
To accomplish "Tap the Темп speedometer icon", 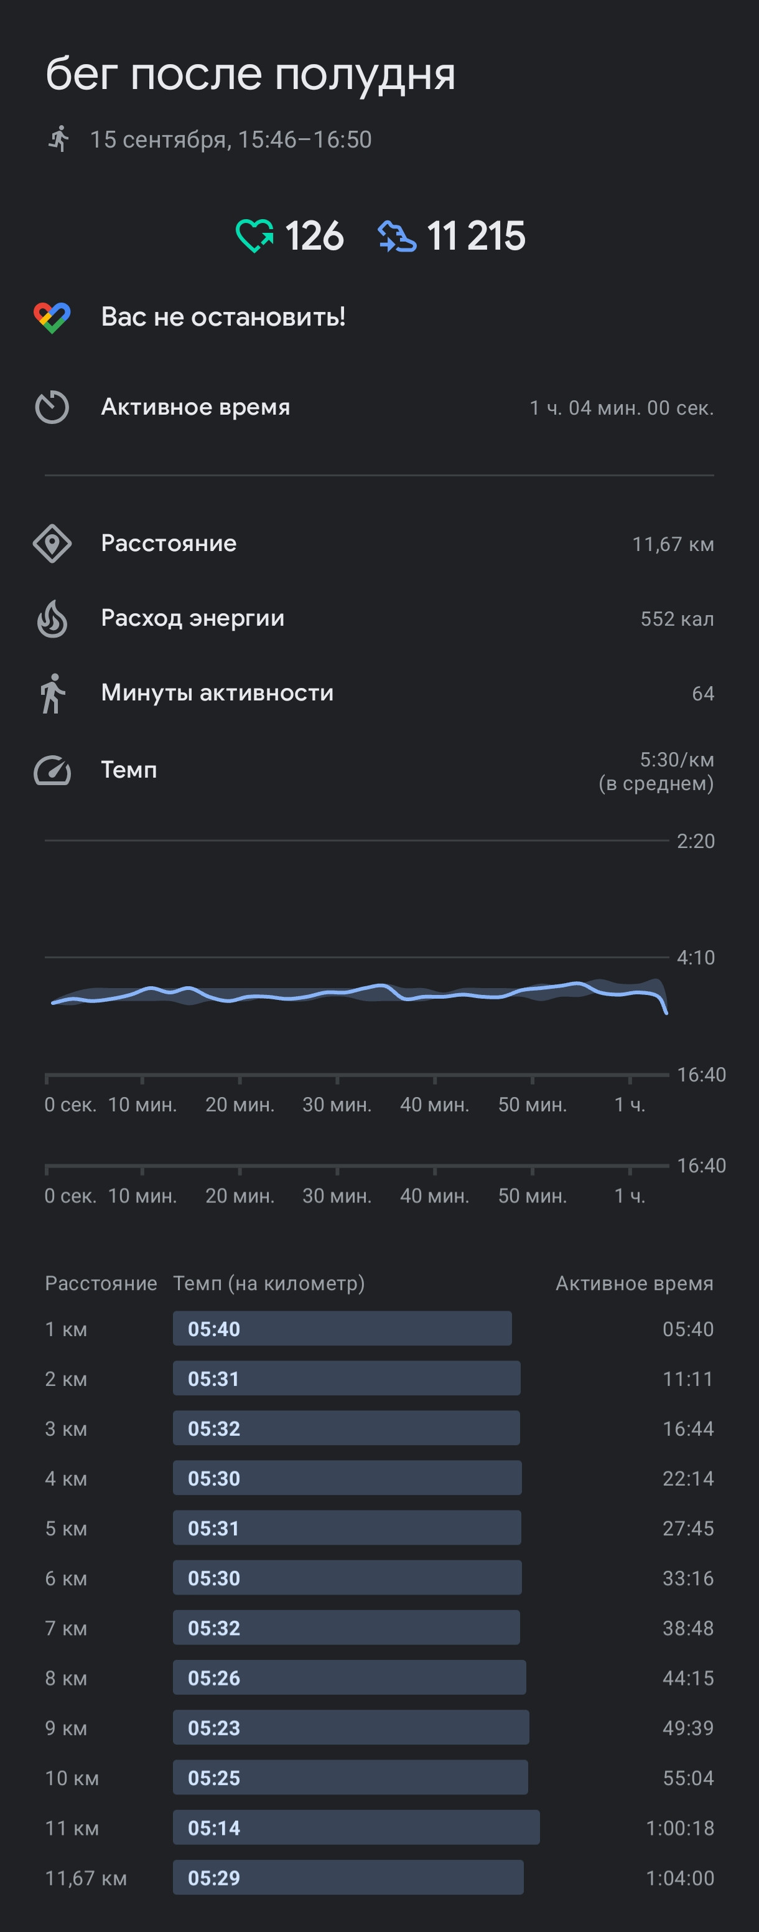I will [52, 770].
